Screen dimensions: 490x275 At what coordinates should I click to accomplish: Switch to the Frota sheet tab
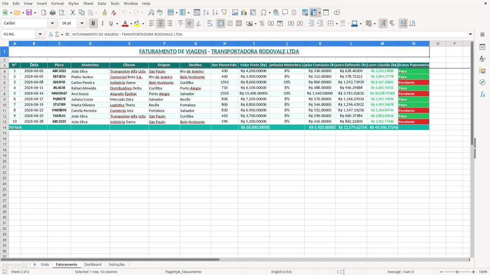click(45, 264)
